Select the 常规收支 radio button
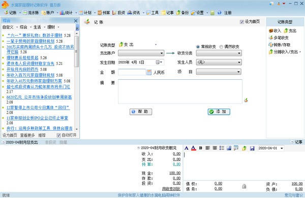 (x=198, y=47)
